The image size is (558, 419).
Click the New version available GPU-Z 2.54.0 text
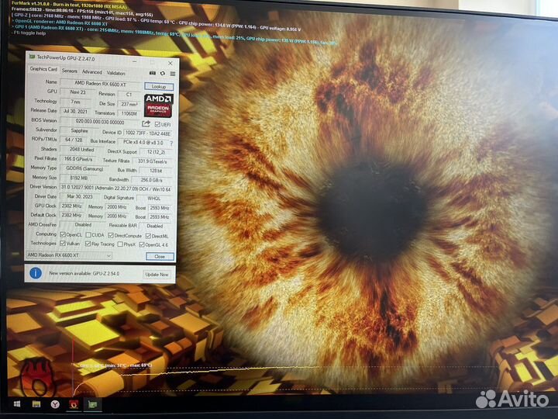click(84, 274)
